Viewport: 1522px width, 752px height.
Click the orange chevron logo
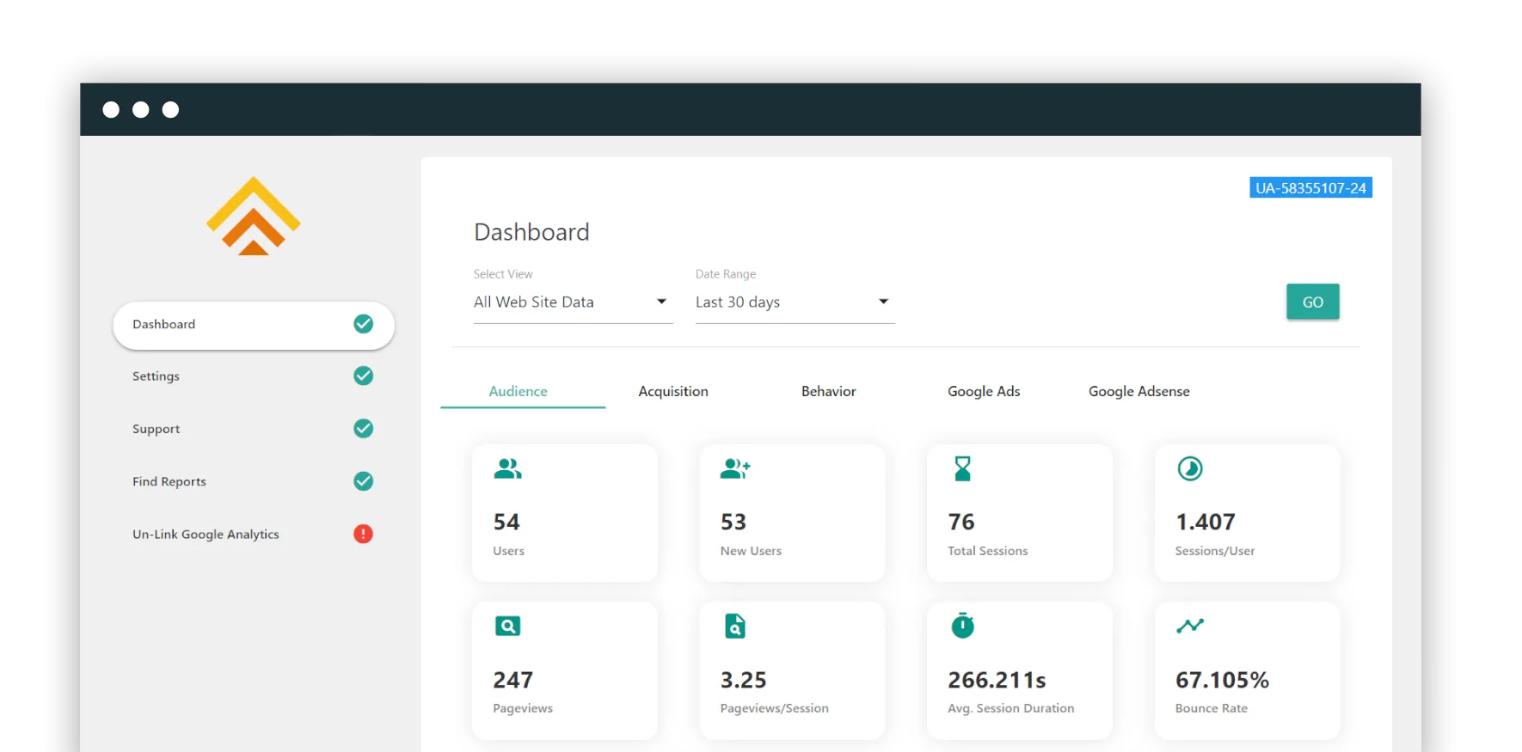coord(253,217)
